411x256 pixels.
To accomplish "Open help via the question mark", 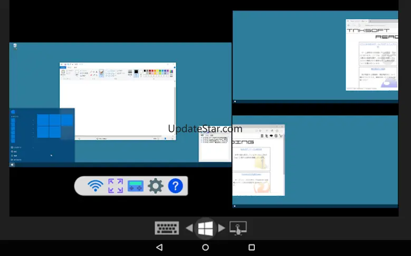I will click(175, 186).
